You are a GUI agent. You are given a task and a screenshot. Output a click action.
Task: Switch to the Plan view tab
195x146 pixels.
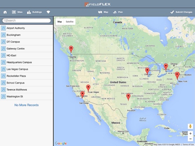click(x=118, y=12)
